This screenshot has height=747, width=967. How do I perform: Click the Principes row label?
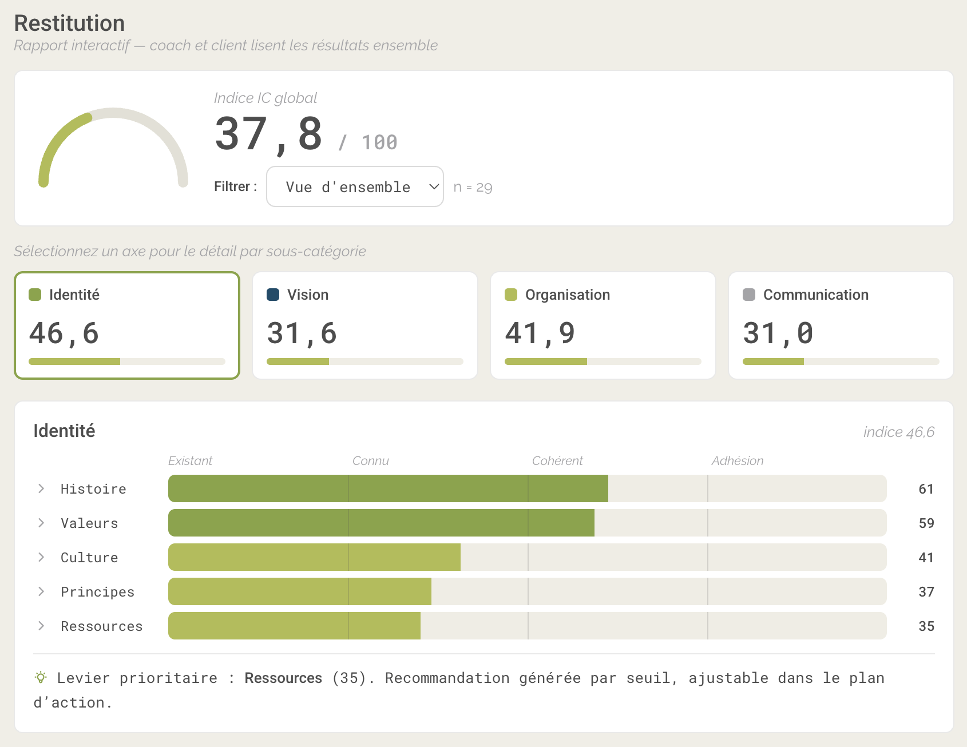(x=97, y=592)
